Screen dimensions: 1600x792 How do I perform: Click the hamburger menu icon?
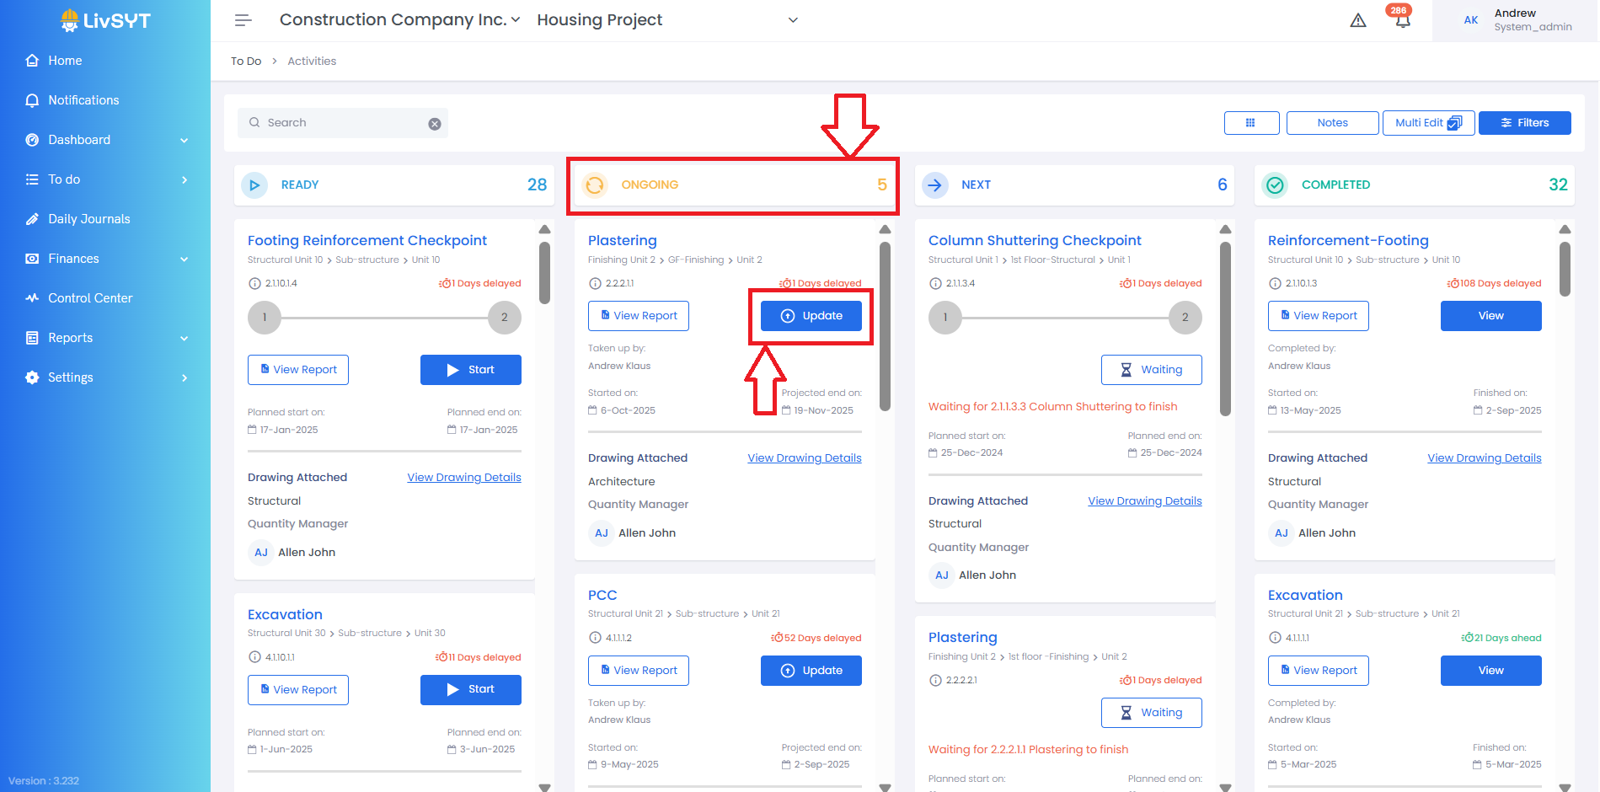243,20
